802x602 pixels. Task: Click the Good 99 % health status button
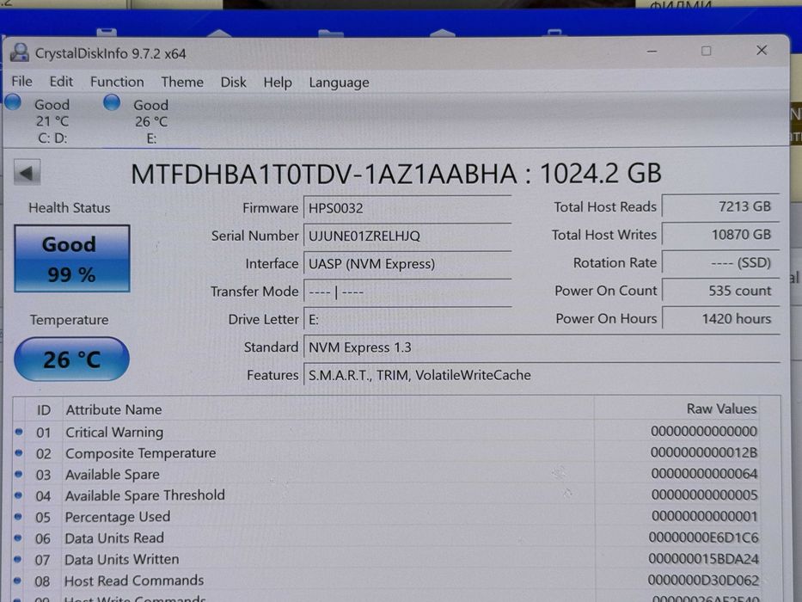[72, 259]
